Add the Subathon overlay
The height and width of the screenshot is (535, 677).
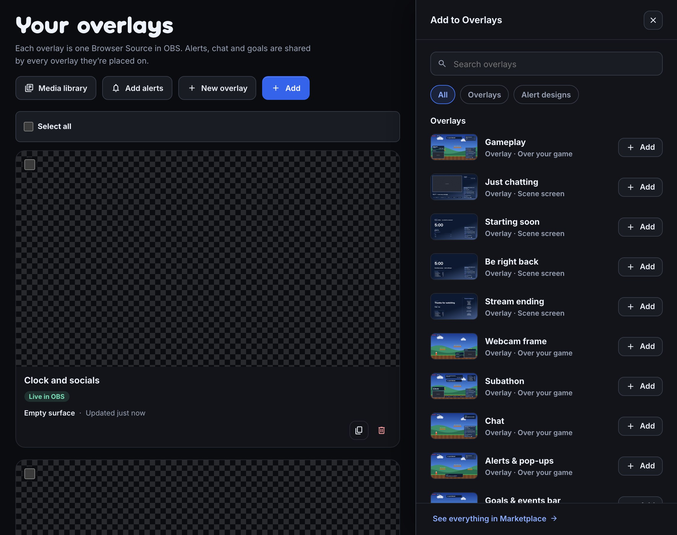[x=640, y=386]
